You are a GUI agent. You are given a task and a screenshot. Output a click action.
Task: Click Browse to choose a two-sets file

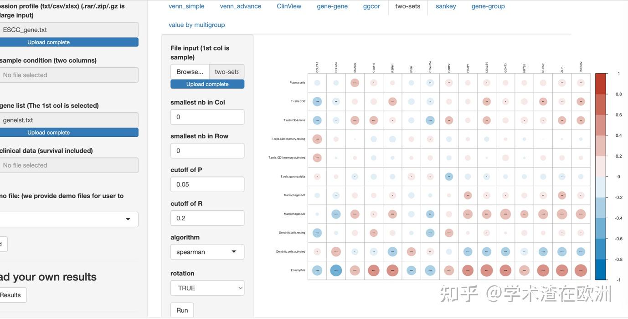click(x=189, y=71)
